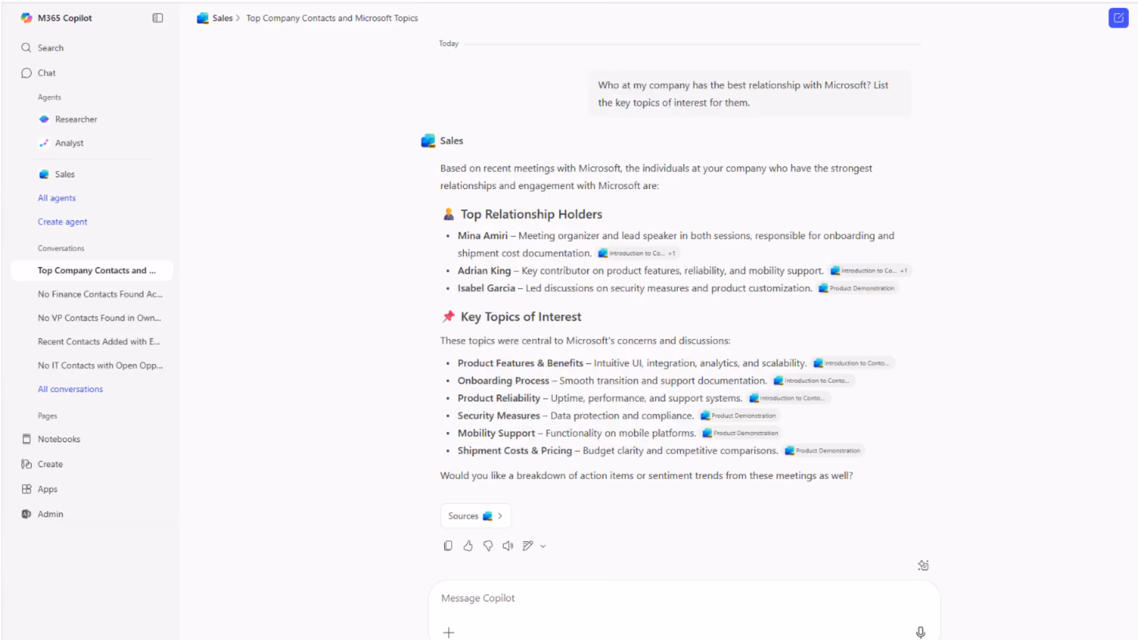Open the Analyst agent

point(69,143)
